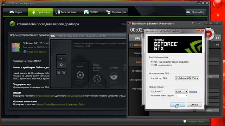The image size is (225, 126).
Task: Open the Устройство GPU dropdown
Action: pyautogui.click(x=187, y=78)
